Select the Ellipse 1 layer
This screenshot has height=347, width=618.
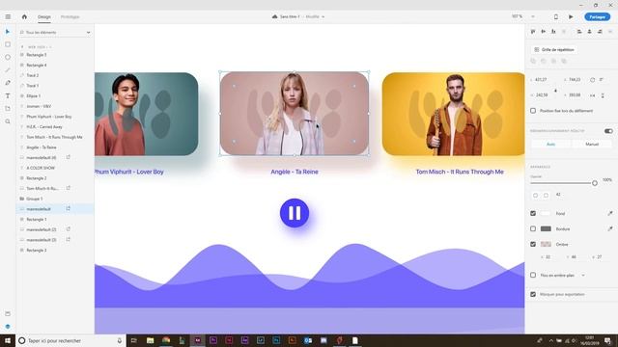point(33,96)
